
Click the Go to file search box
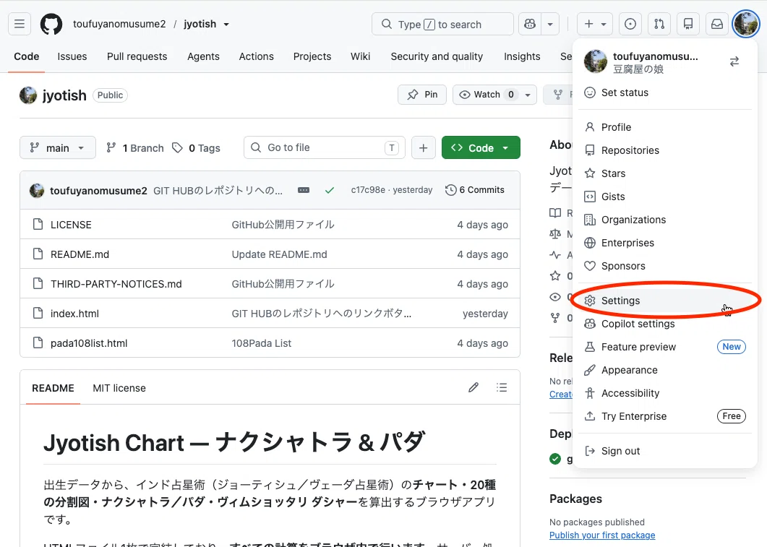325,147
